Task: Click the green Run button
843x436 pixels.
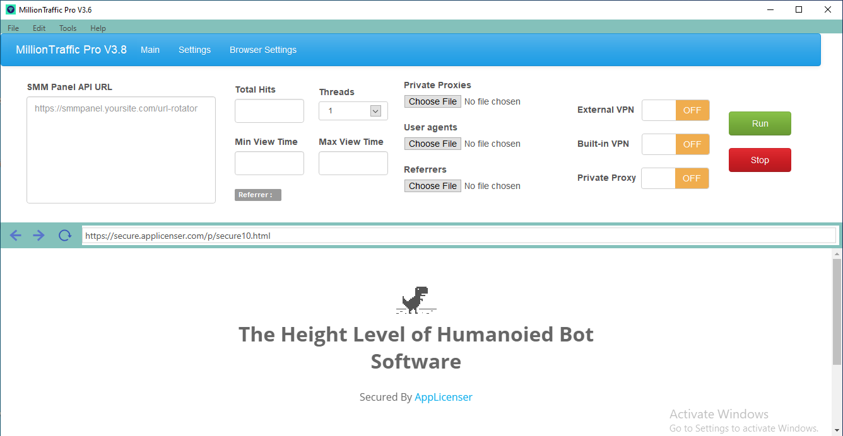Action: point(760,123)
